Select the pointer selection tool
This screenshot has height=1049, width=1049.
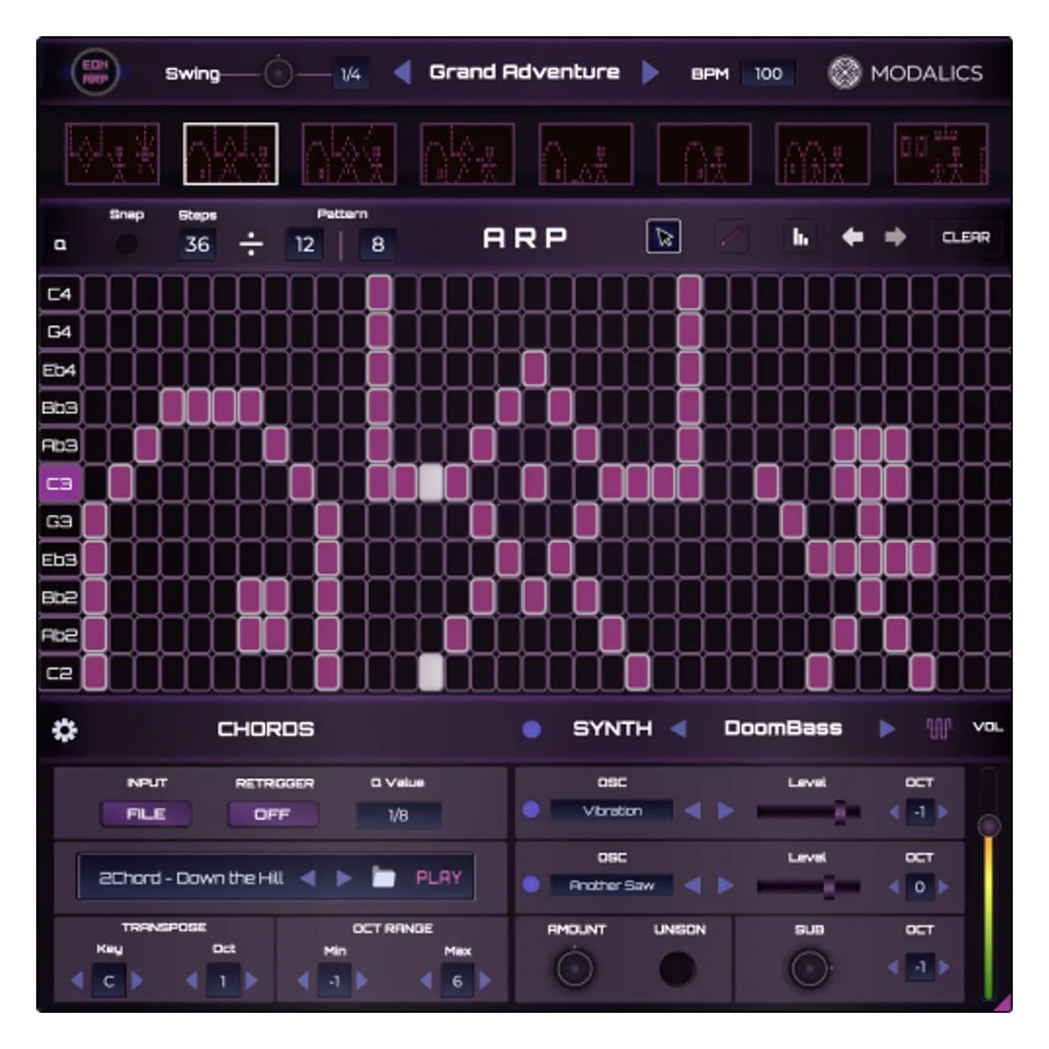(x=663, y=237)
